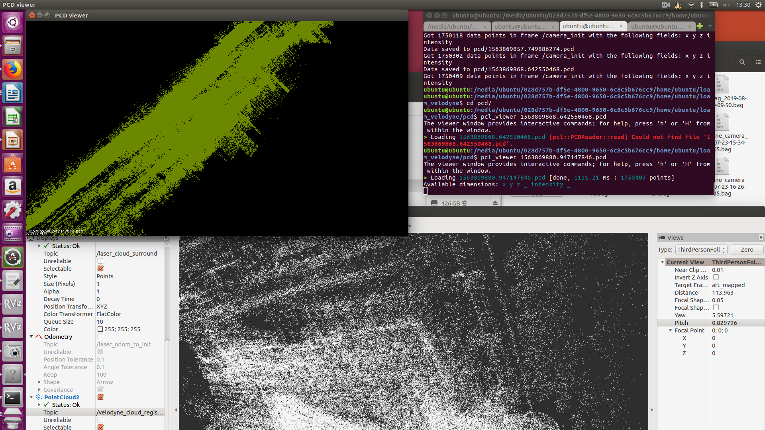Open Firefox from the launcher
Viewport: 765px width, 430px height.
[13, 69]
